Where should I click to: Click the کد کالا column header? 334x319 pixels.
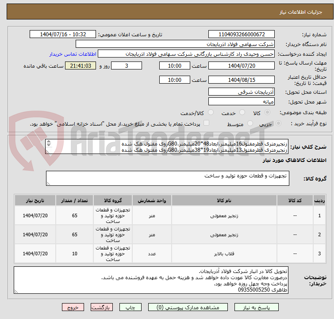tap(295, 200)
